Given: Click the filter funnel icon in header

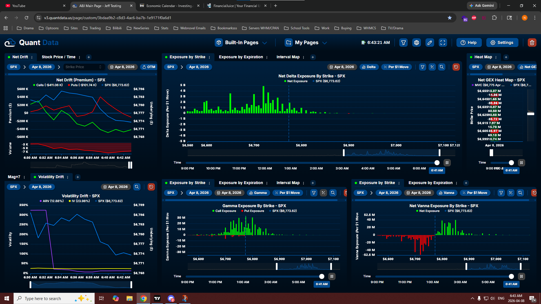Looking at the screenshot, I should [403, 43].
